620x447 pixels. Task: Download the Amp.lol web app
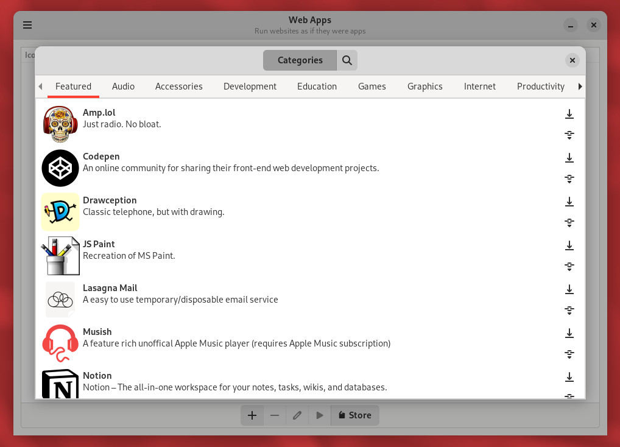pos(569,114)
